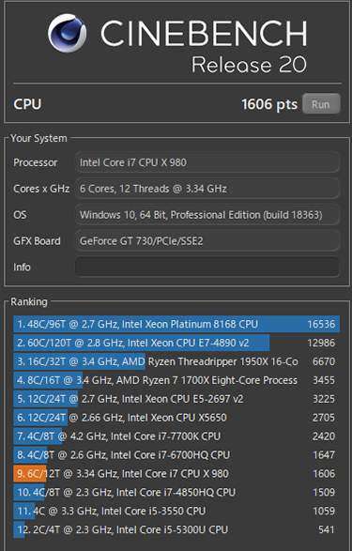Click the Cinebench sphere logo icon
Image resolution: width=352 pixels, height=551 pixels.
pyautogui.click(x=67, y=33)
